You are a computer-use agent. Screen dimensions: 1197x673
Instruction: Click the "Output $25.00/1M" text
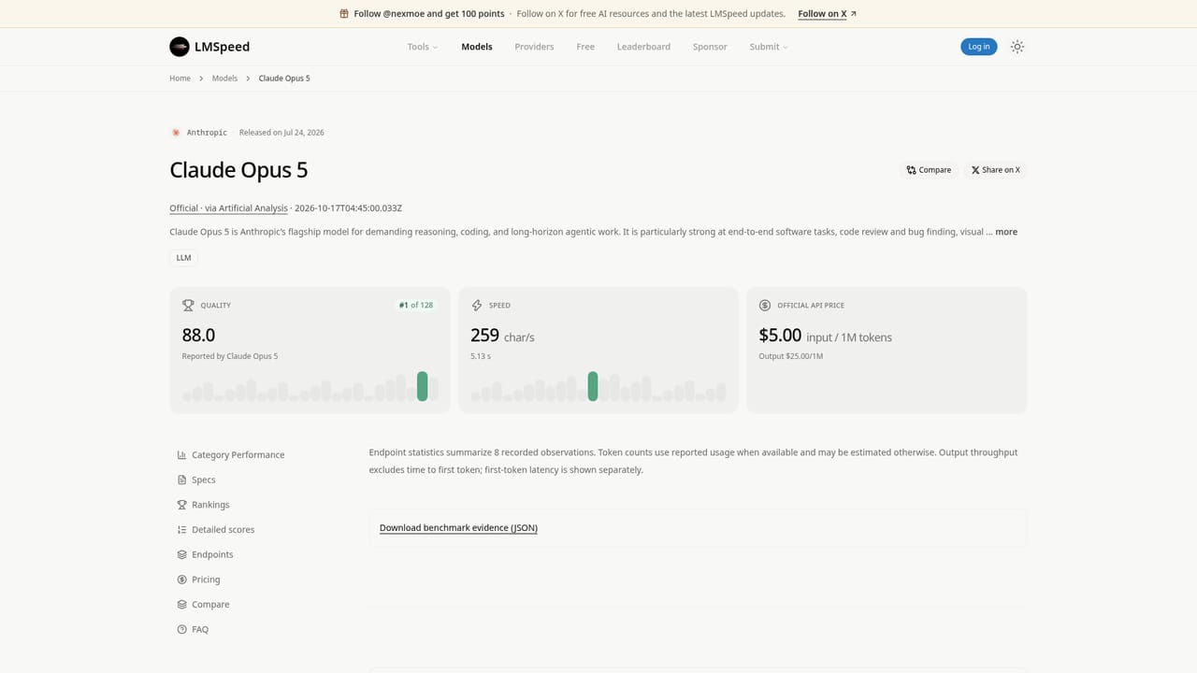tap(791, 356)
